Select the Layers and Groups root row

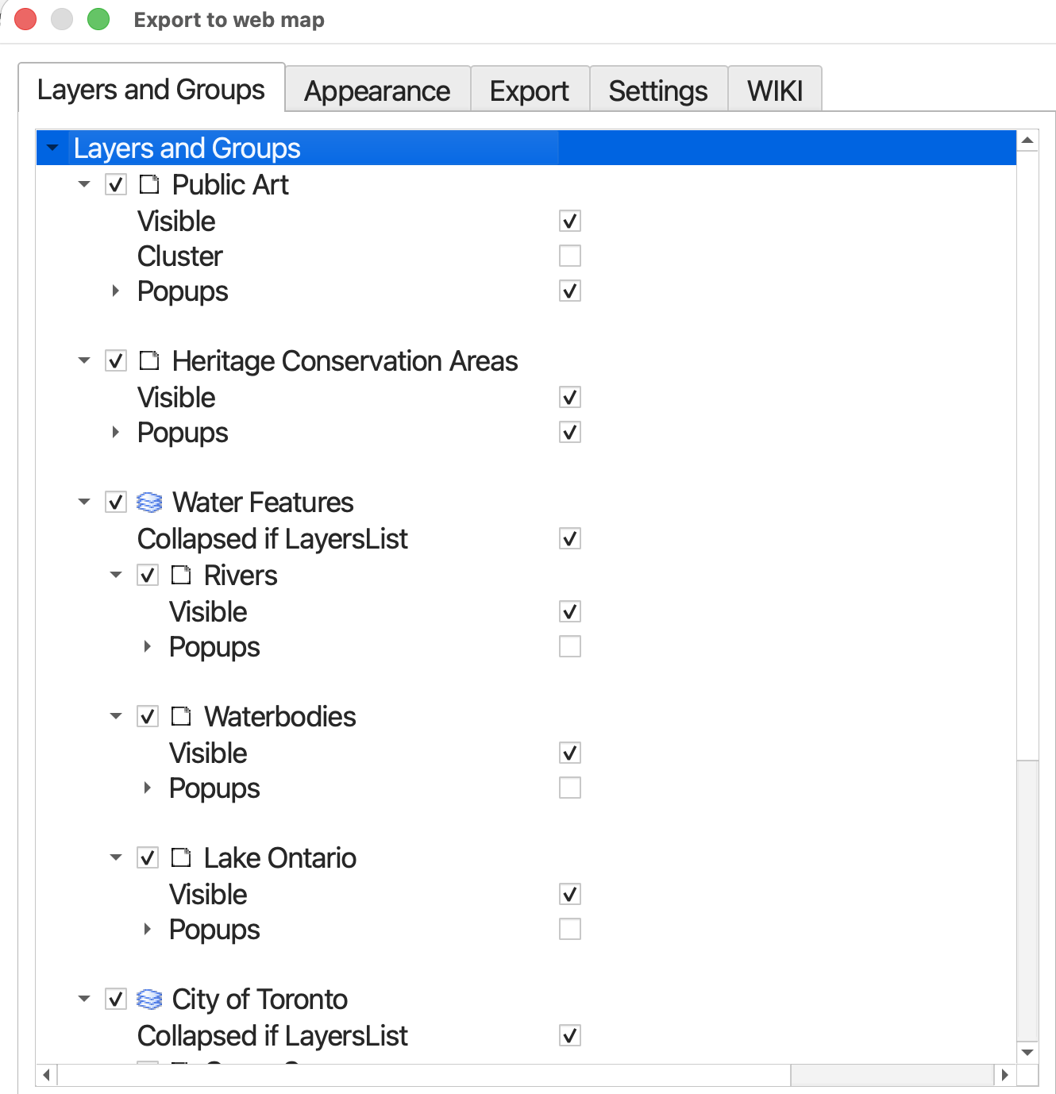[x=187, y=148]
